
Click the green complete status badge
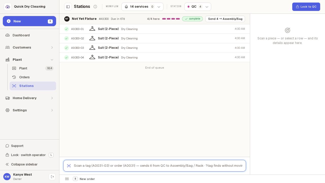192,19
